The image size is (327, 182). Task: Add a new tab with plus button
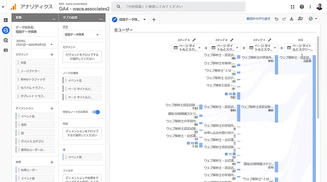154,20
